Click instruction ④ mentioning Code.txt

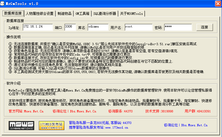70,54
